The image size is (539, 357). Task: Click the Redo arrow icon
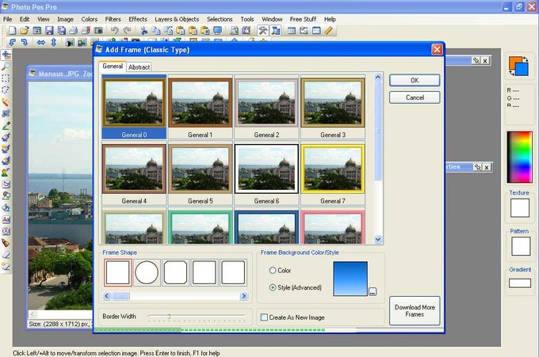(127, 31)
